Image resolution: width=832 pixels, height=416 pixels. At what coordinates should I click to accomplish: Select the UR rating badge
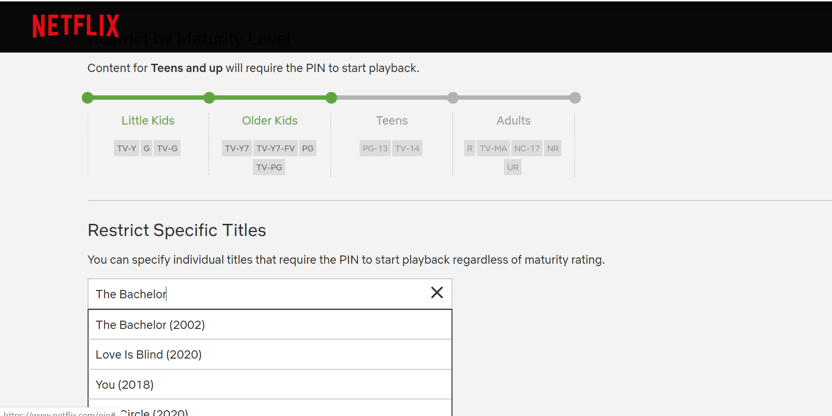[x=512, y=167]
